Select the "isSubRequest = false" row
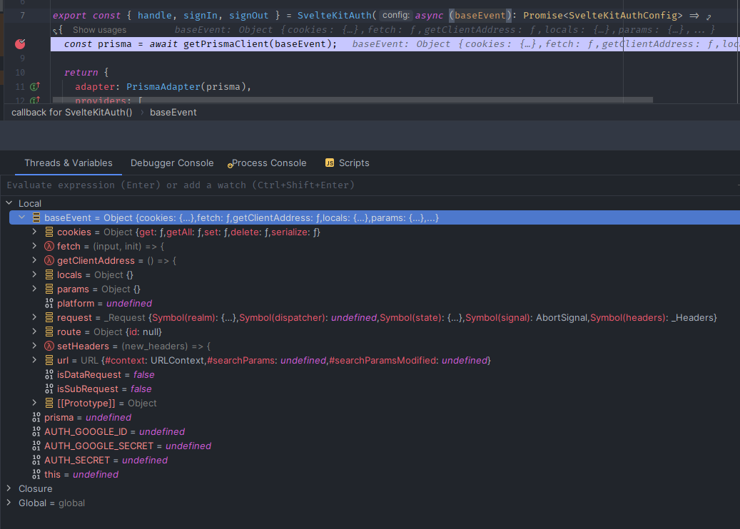740x529 pixels. point(370,389)
